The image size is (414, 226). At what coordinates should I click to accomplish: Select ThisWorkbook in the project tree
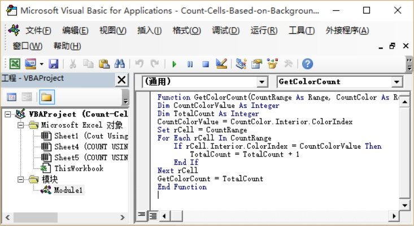tap(79, 168)
